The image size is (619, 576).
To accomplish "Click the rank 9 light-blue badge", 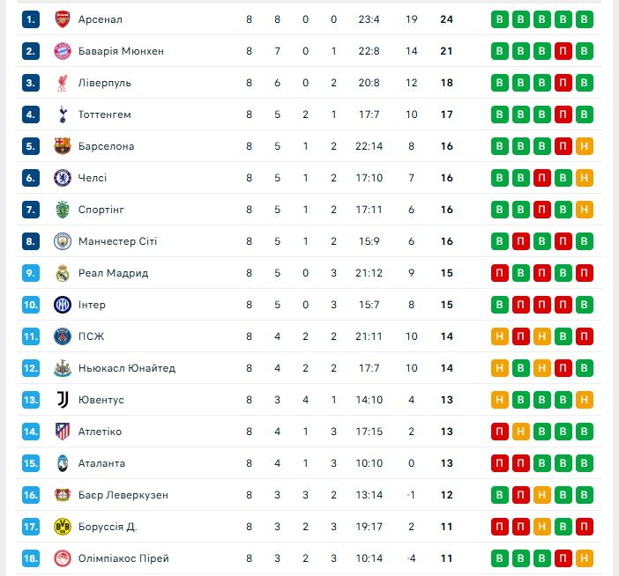I will click(x=31, y=273).
